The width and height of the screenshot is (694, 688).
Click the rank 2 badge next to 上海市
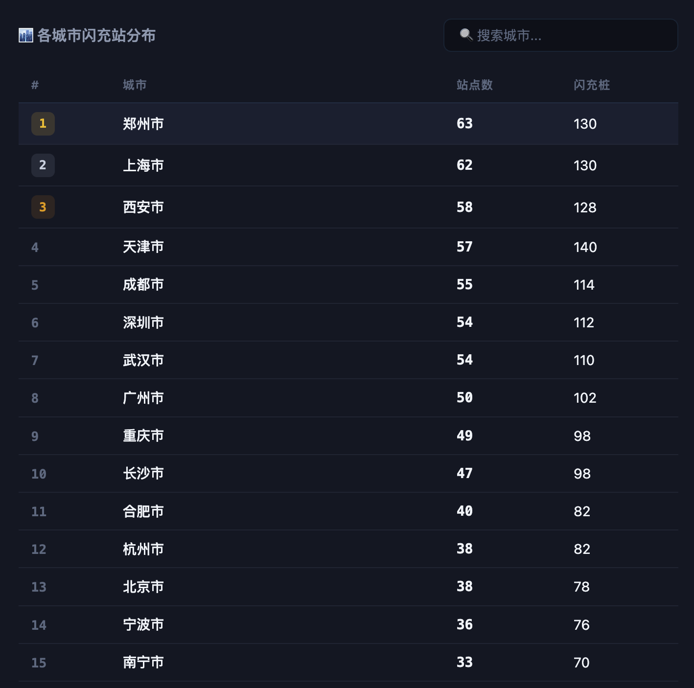pos(43,165)
